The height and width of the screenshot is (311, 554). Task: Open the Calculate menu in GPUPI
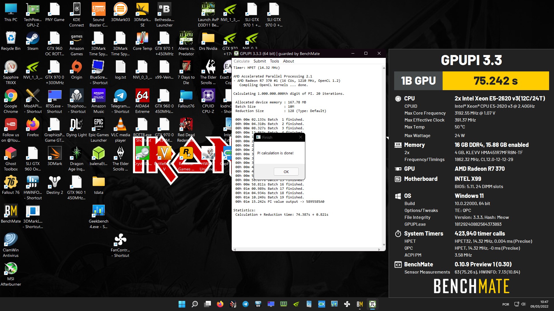coord(242,61)
